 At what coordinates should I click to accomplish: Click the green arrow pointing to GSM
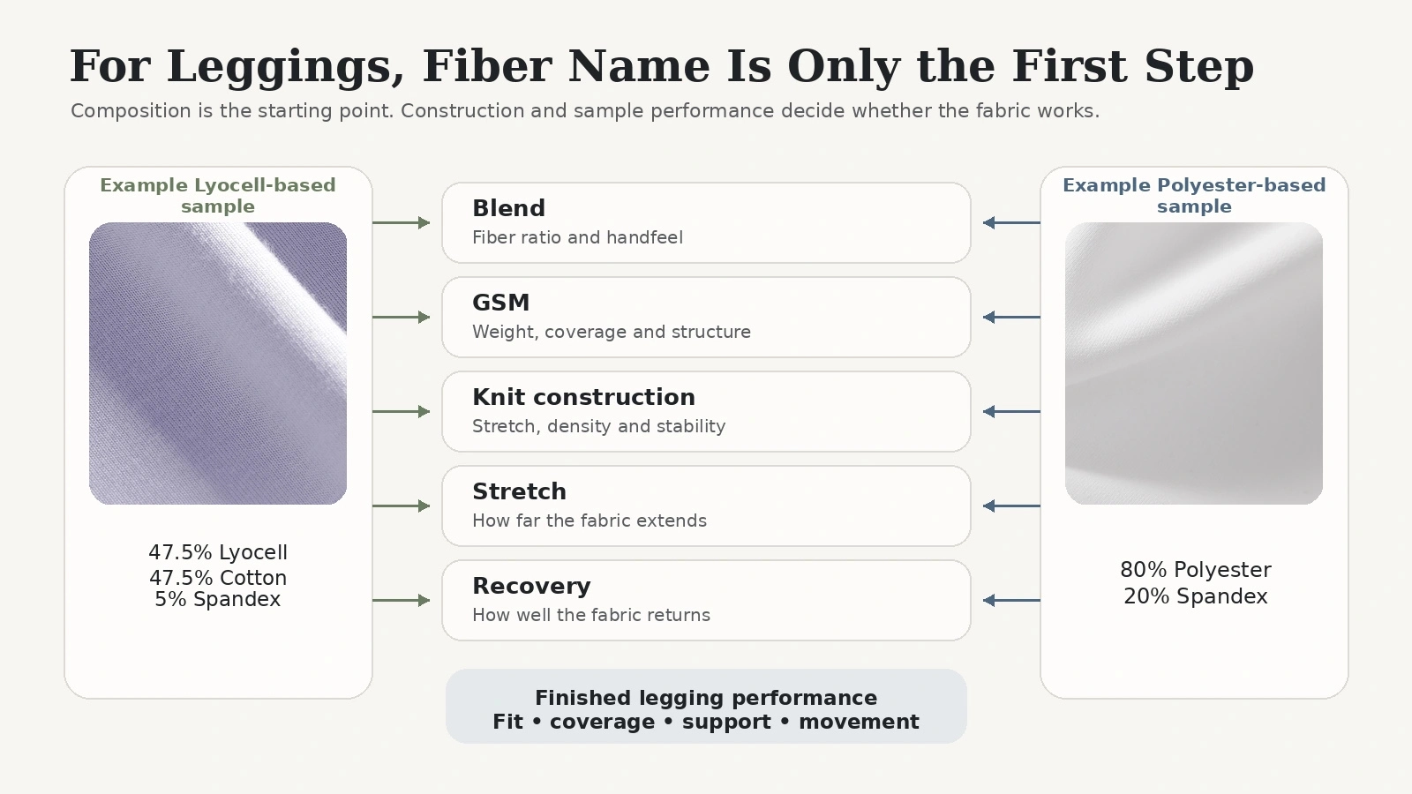(402, 317)
